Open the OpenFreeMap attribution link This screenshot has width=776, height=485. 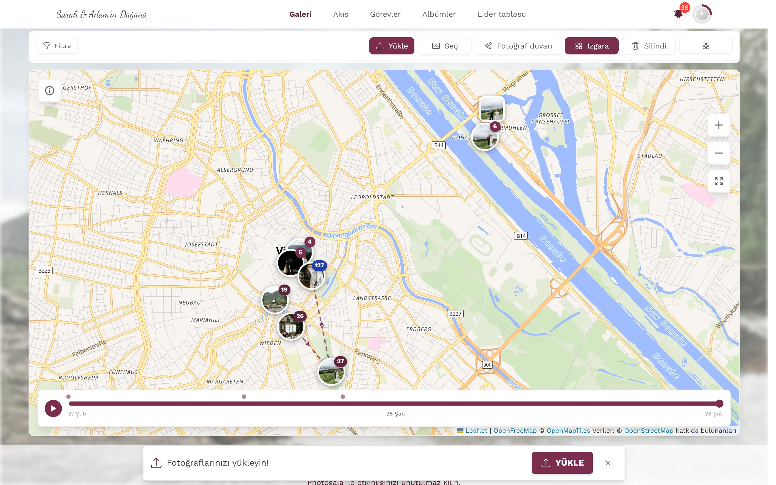click(515, 431)
